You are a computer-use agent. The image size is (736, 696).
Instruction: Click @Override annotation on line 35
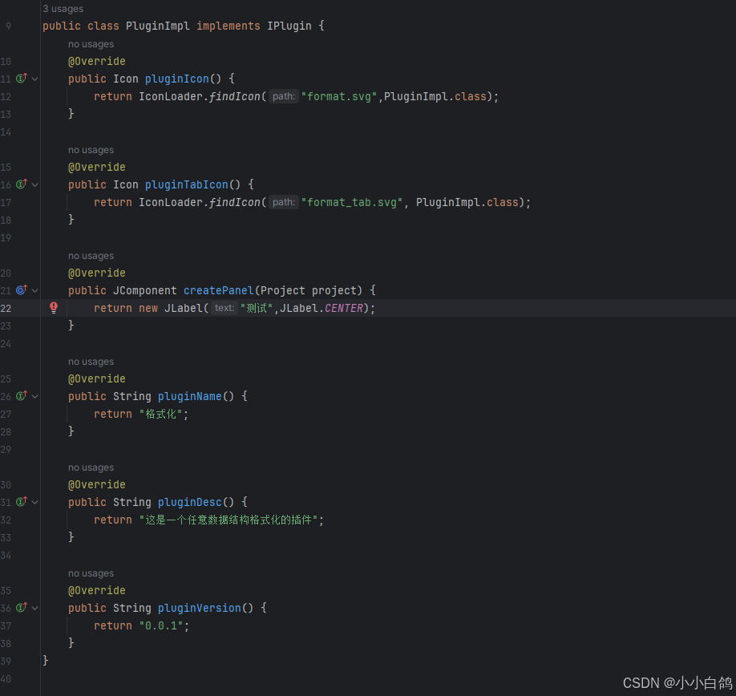pyautogui.click(x=97, y=590)
